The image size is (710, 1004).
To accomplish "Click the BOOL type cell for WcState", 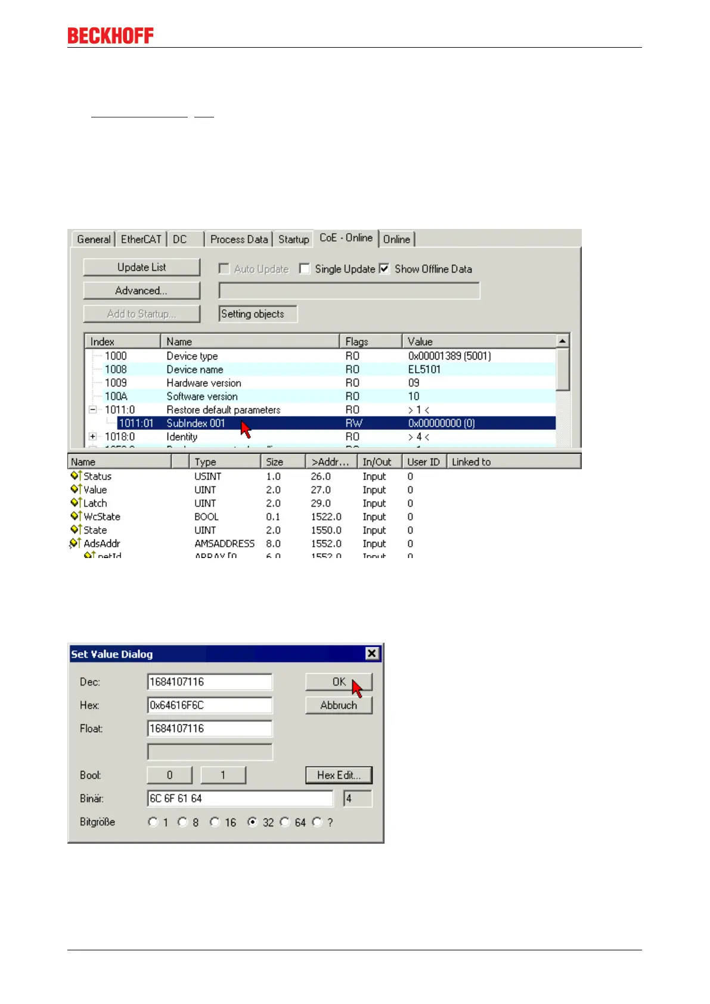I will point(206,517).
